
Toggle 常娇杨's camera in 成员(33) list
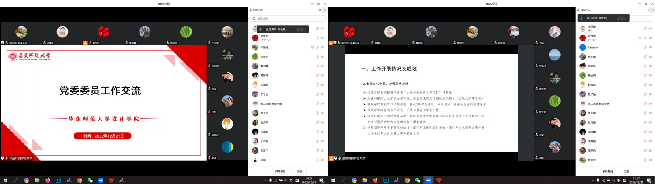(323, 76)
